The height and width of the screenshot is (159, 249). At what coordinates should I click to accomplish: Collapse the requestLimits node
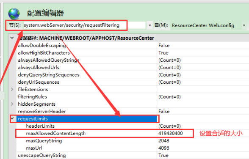click(x=12, y=118)
